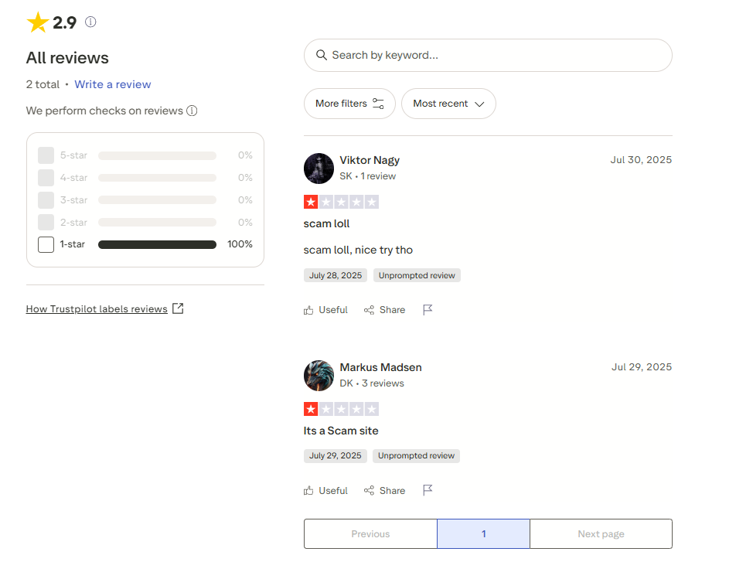Image resolution: width=753 pixels, height=562 pixels.
Task: Open the Most recent sort dropdown
Action: (x=448, y=104)
